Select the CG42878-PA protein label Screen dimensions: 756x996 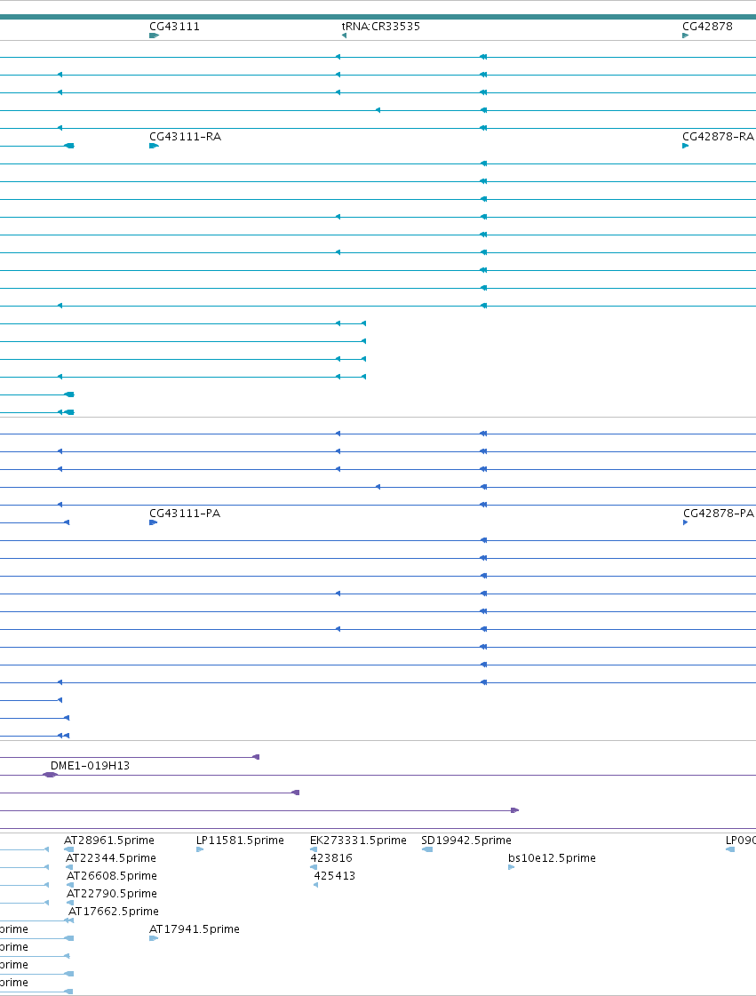coord(719,514)
